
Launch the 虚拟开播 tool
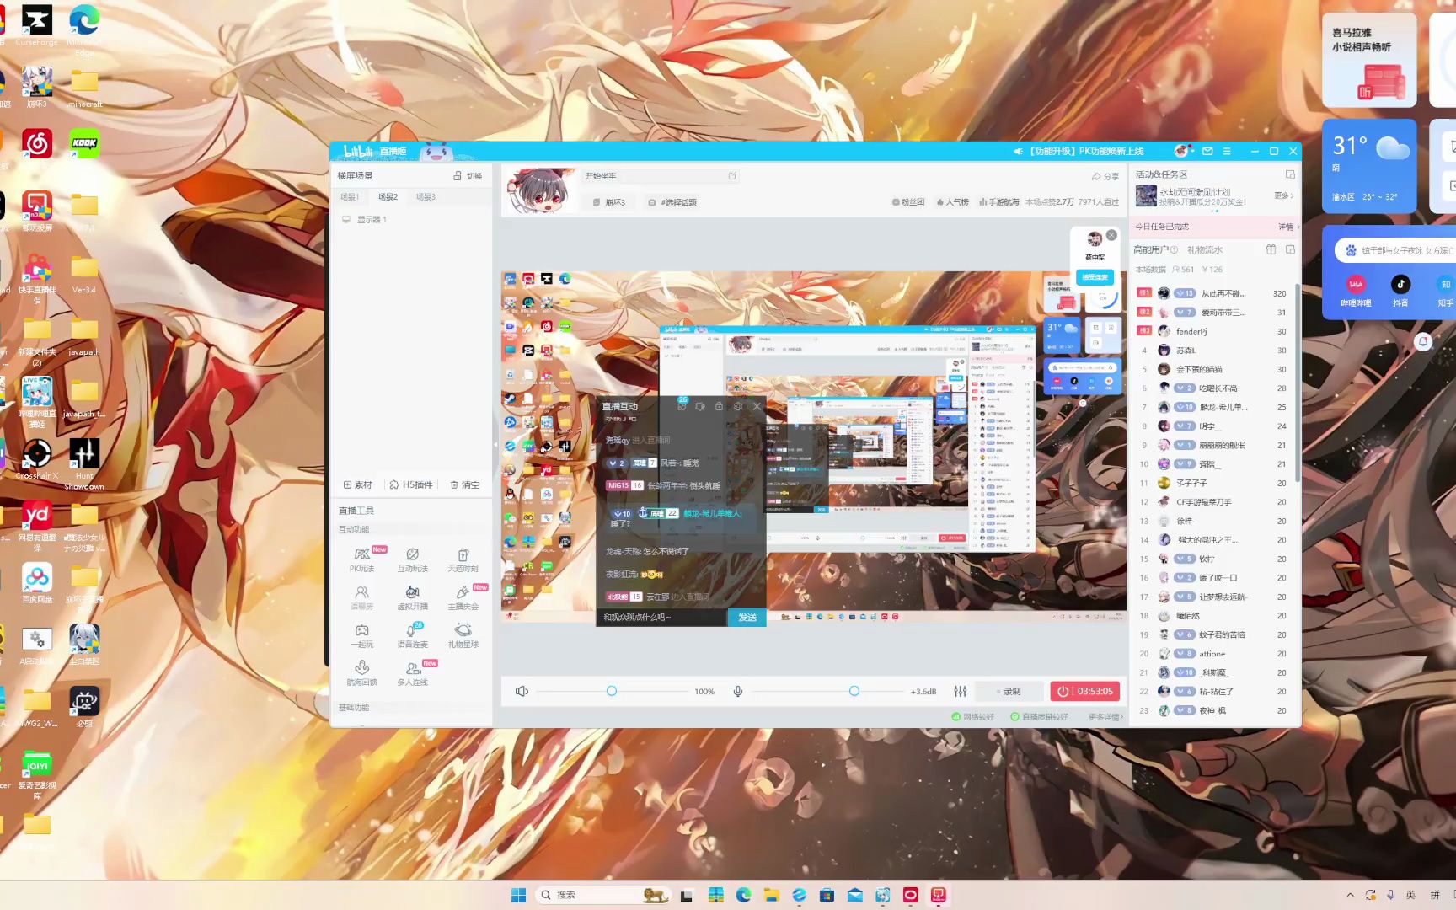pyautogui.click(x=412, y=597)
